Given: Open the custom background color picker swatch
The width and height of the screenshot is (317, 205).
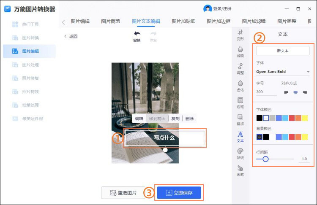Looking at the screenshot, I should pos(260,137).
